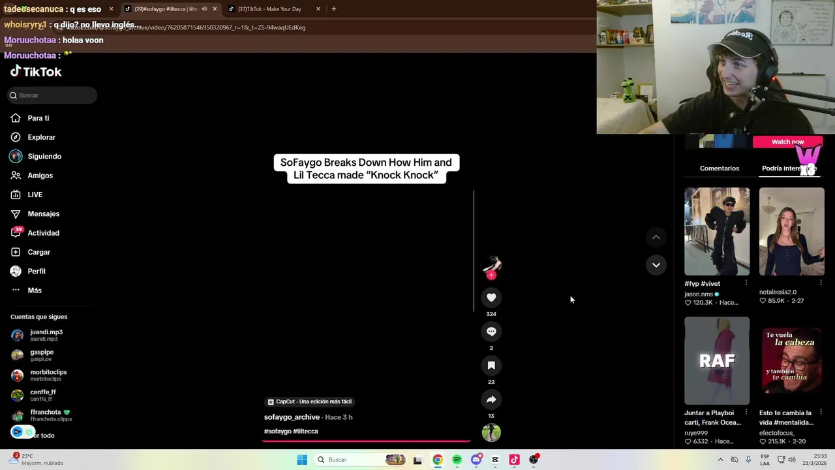Open followed account gaspipe
Image resolution: width=835 pixels, height=470 pixels.
point(41,355)
